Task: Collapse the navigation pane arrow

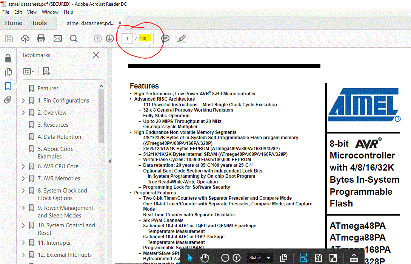Action: tap(109, 161)
